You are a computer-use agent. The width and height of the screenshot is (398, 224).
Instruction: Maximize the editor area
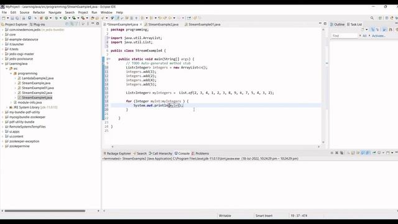pyautogui.click(x=325, y=24)
